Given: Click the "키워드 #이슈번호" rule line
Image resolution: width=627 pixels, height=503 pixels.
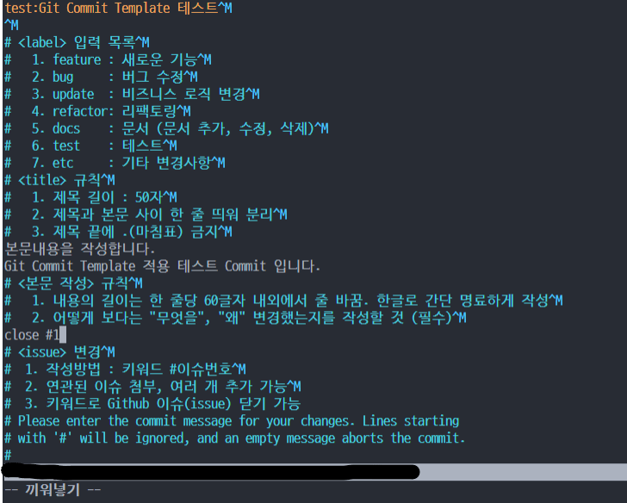Looking at the screenshot, I should click(125, 369).
